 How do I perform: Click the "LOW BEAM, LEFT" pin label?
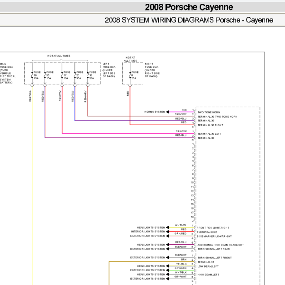208,267
